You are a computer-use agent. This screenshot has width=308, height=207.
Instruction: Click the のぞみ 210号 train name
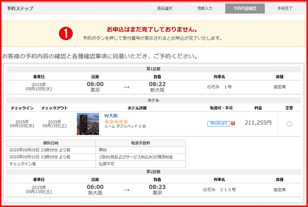tap(219, 190)
